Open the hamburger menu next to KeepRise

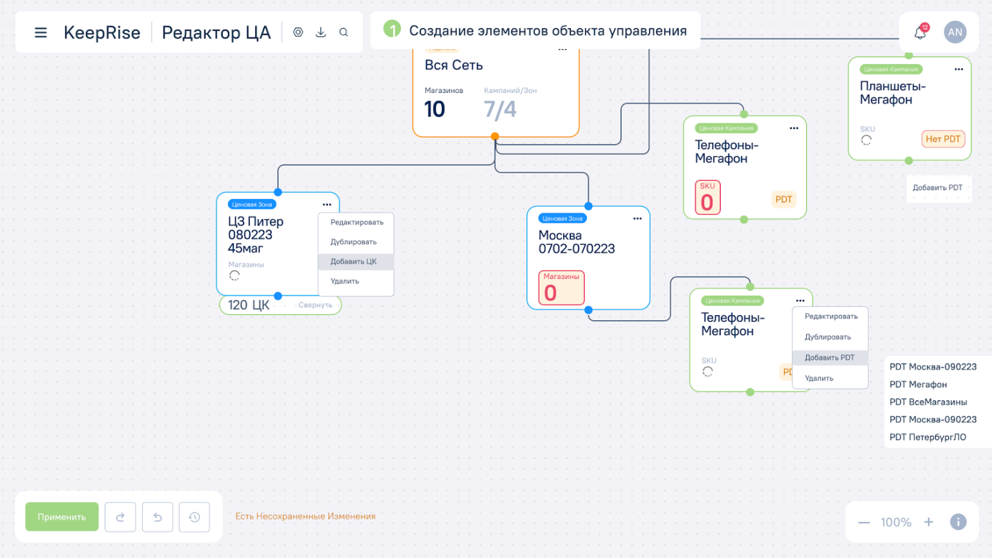click(x=41, y=32)
